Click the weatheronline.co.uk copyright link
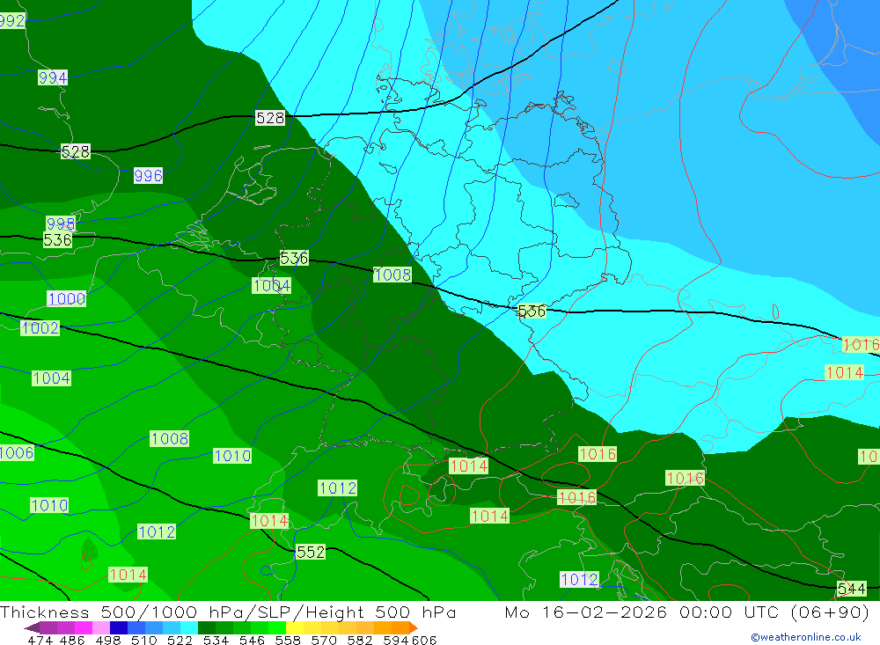This screenshot has height=645, width=880. tap(805, 637)
